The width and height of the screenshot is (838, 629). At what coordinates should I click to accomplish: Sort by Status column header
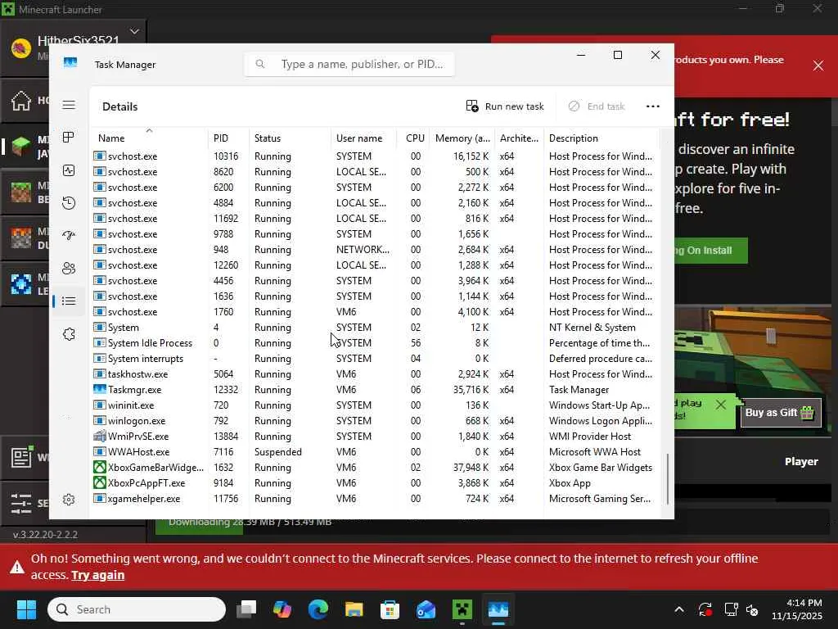(290, 138)
